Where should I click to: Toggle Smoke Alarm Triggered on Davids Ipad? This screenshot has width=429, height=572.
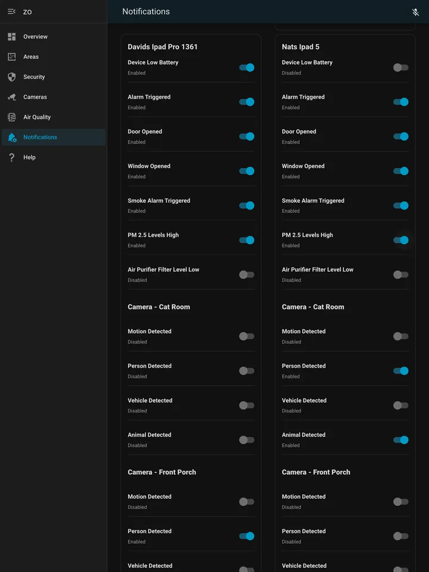click(x=247, y=206)
